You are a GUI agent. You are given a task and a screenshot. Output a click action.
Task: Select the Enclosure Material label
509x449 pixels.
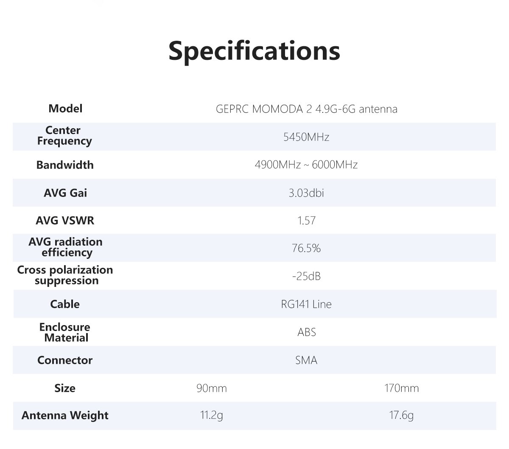(x=65, y=332)
